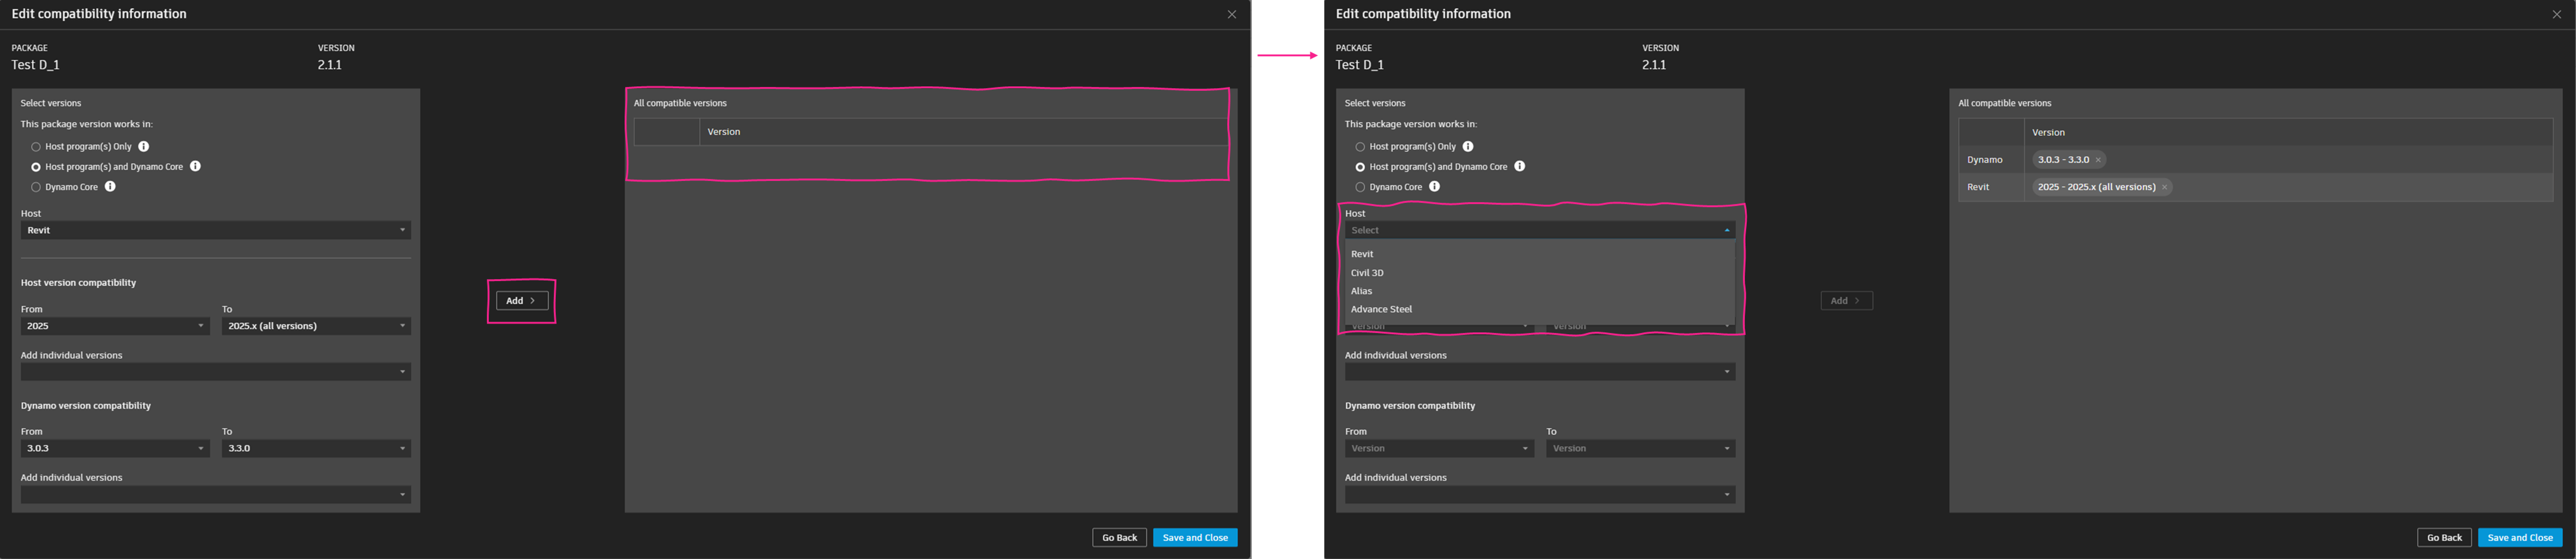Click Save and Close in the right dialog
Image resolution: width=2576 pixels, height=559 pixels.
pyautogui.click(x=2519, y=538)
